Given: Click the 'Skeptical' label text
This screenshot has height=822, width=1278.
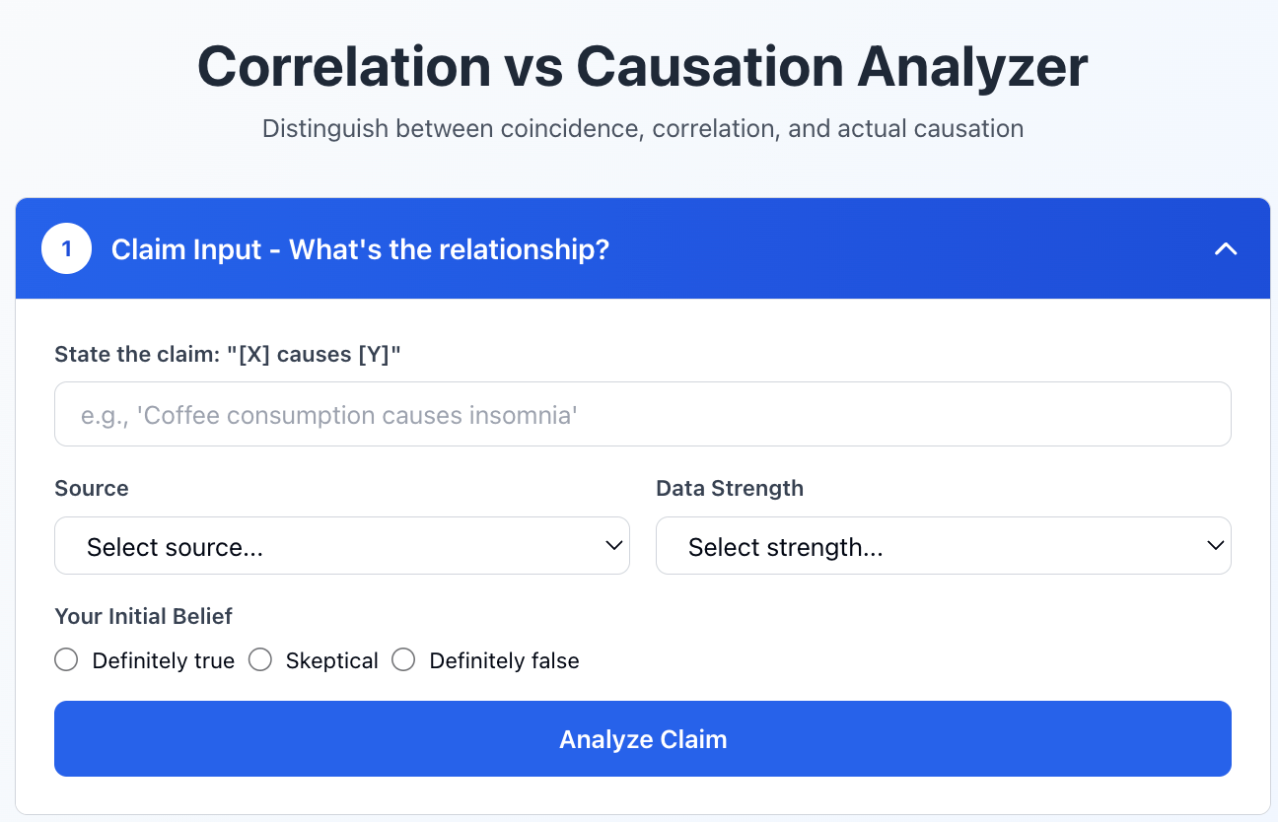Looking at the screenshot, I should tap(331, 660).
